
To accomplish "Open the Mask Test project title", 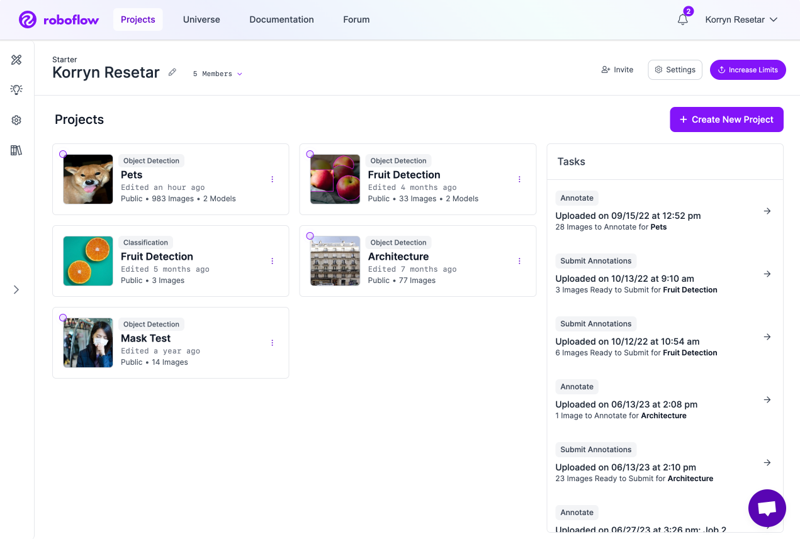I will [x=146, y=338].
